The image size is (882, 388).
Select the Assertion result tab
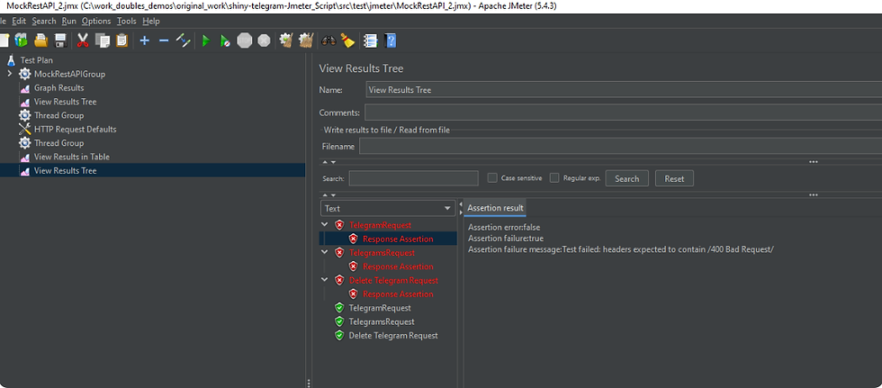(495, 208)
